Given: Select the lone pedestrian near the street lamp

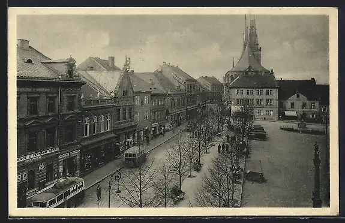Looking at the screenshot, I should coord(99,192).
